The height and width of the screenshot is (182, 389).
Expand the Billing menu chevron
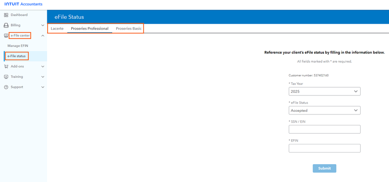pos(42,25)
